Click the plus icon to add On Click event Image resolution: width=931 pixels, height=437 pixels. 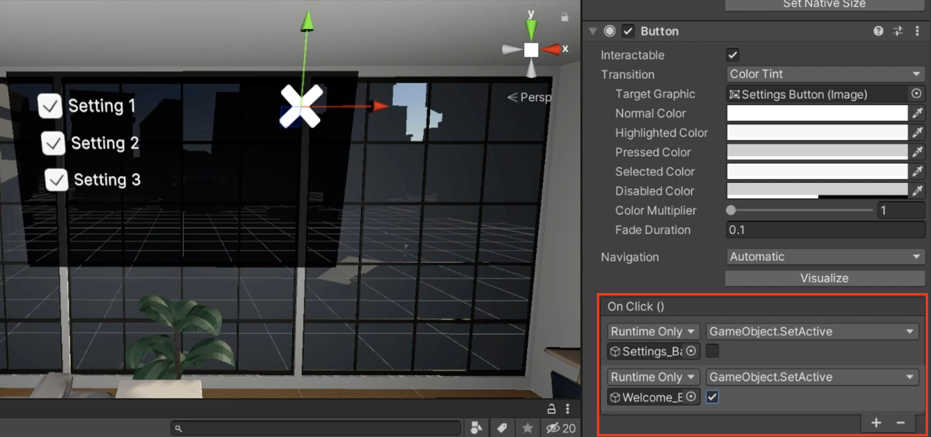[876, 423]
